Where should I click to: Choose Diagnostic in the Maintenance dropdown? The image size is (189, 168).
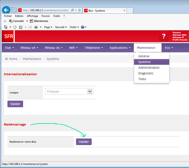(x=146, y=73)
